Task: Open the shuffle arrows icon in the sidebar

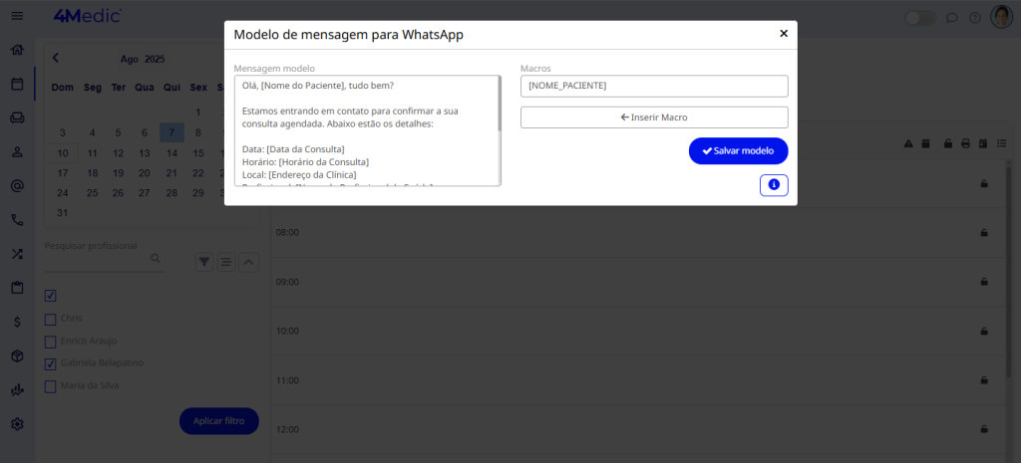Action: (18, 254)
